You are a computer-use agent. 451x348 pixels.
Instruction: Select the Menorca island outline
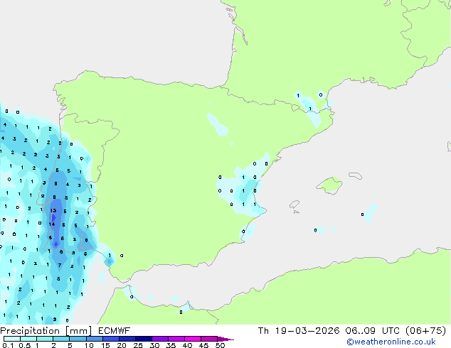pos(355,175)
